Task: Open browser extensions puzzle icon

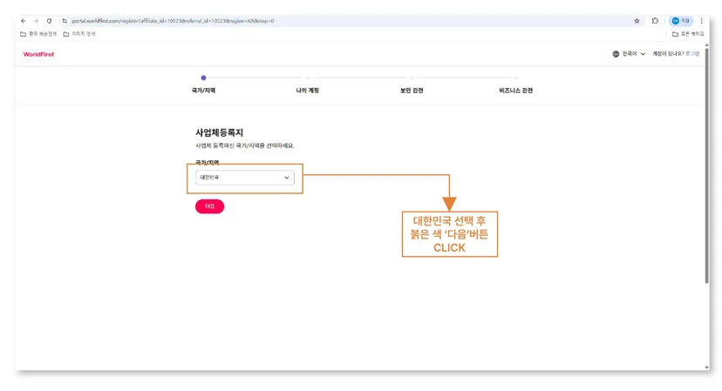Action: click(x=655, y=21)
